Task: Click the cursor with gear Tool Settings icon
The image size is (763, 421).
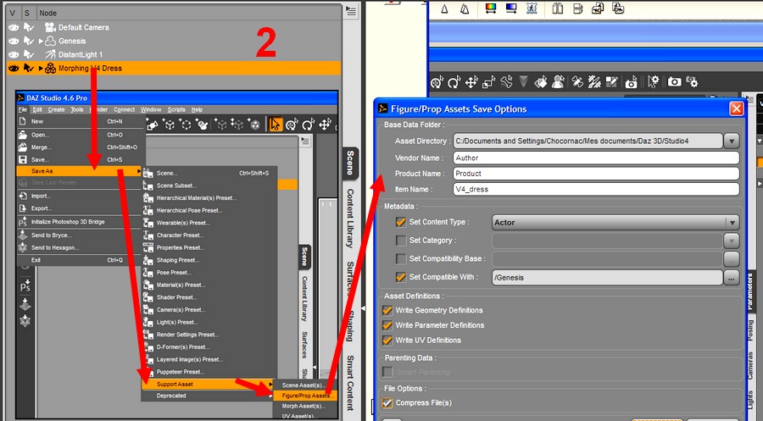Action: pos(654,81)
